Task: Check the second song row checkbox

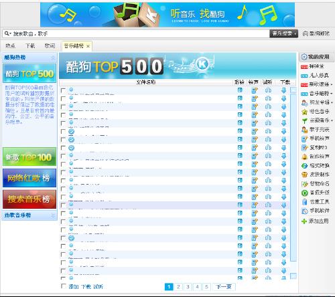Action: 64,98
